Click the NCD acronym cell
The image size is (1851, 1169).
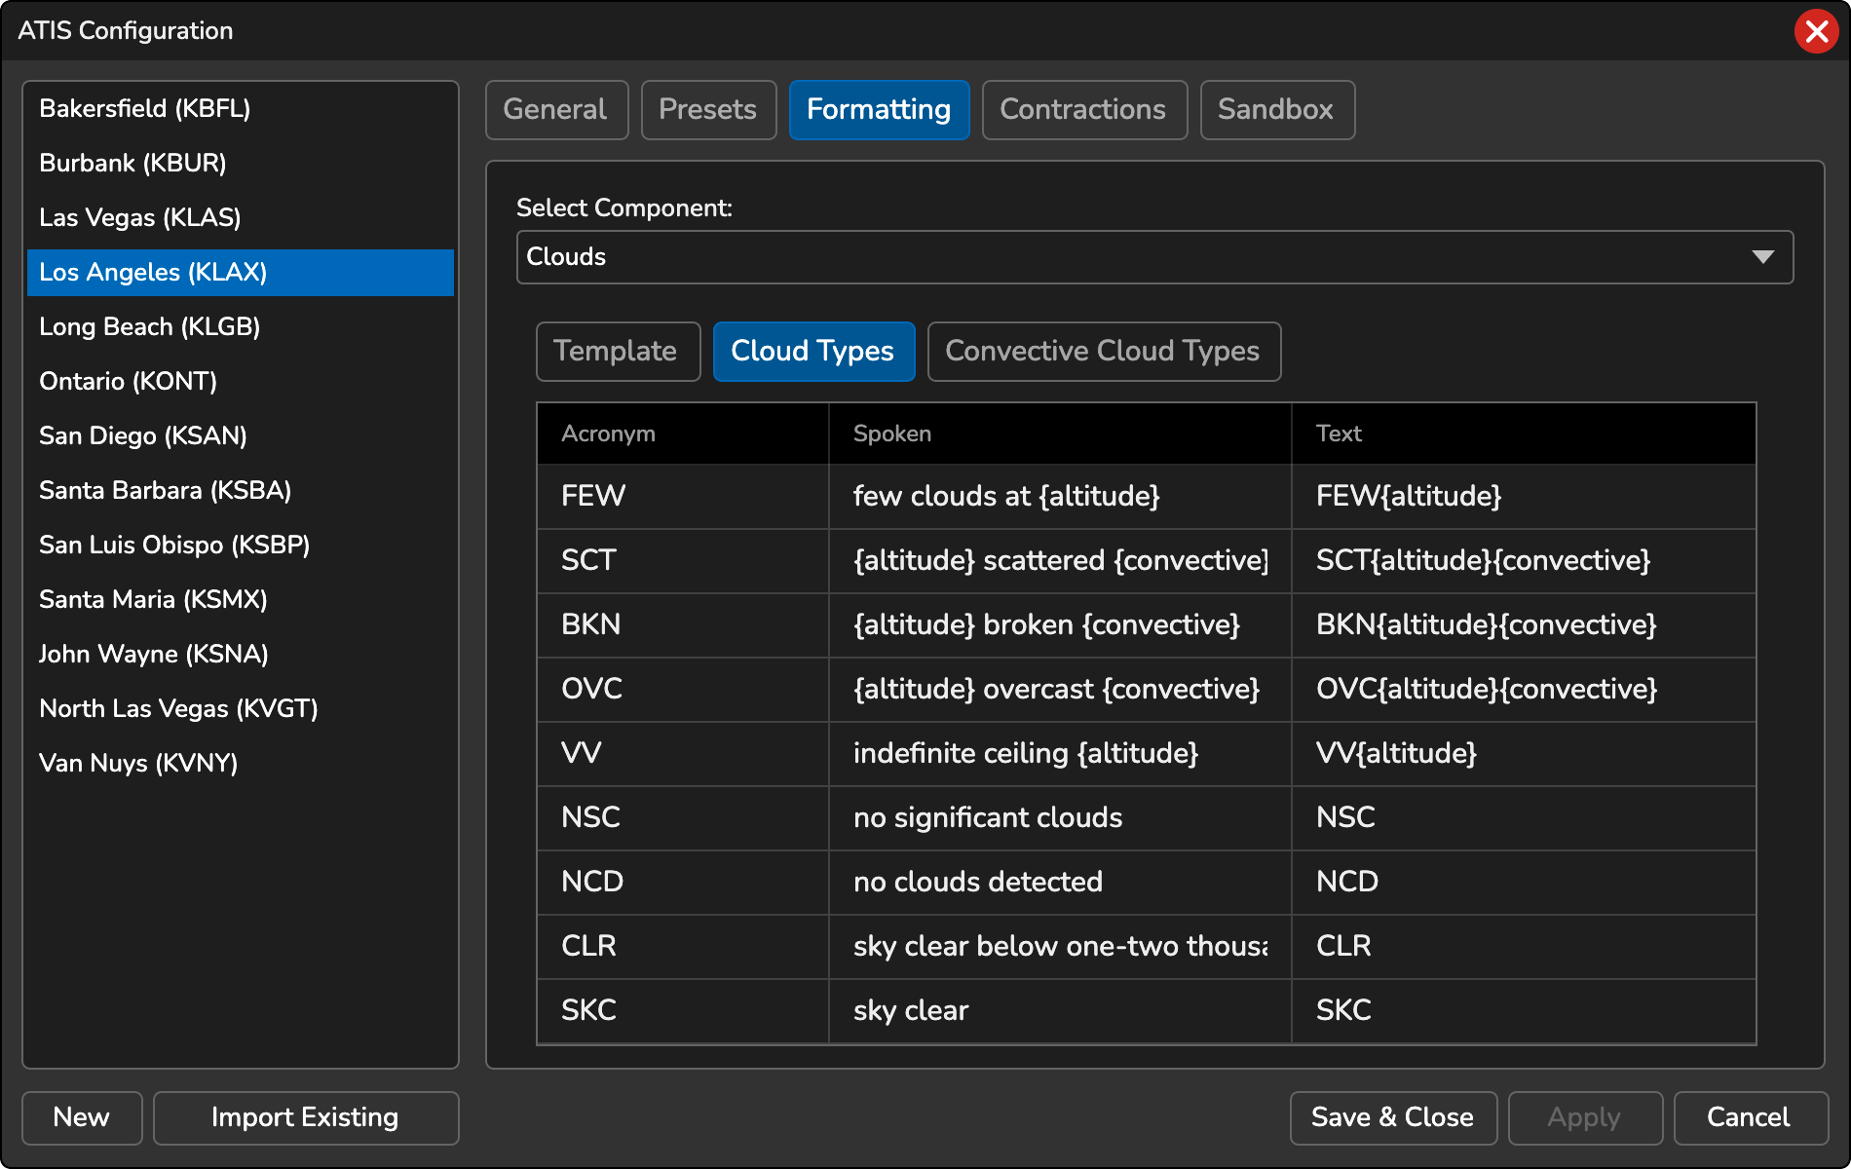(x=683, y=883)
